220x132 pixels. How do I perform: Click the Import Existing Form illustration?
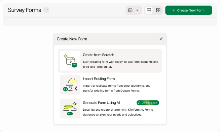tap(70, 85)
